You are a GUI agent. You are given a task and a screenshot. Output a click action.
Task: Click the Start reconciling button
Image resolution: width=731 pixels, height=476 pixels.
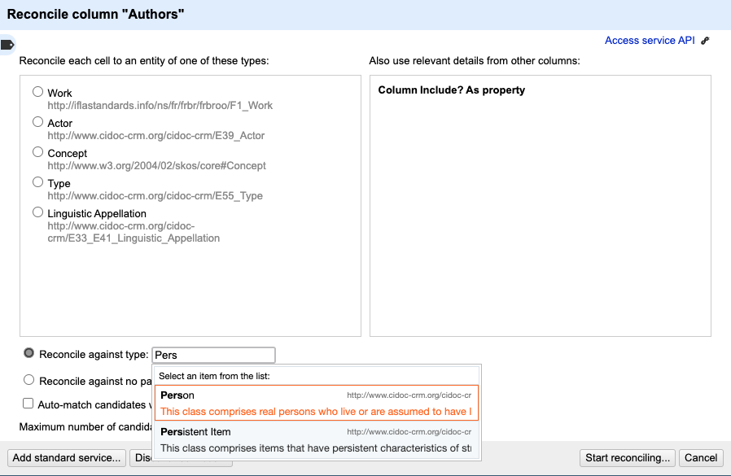click(x=627, y=458)
